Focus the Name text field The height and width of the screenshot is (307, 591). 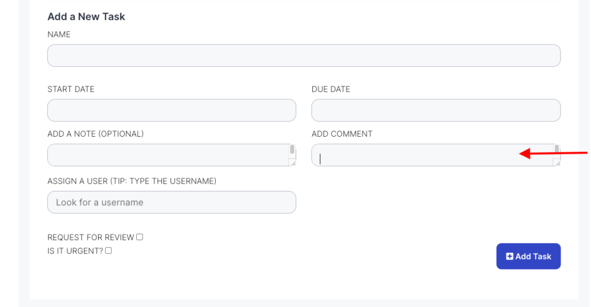point(304,55)
